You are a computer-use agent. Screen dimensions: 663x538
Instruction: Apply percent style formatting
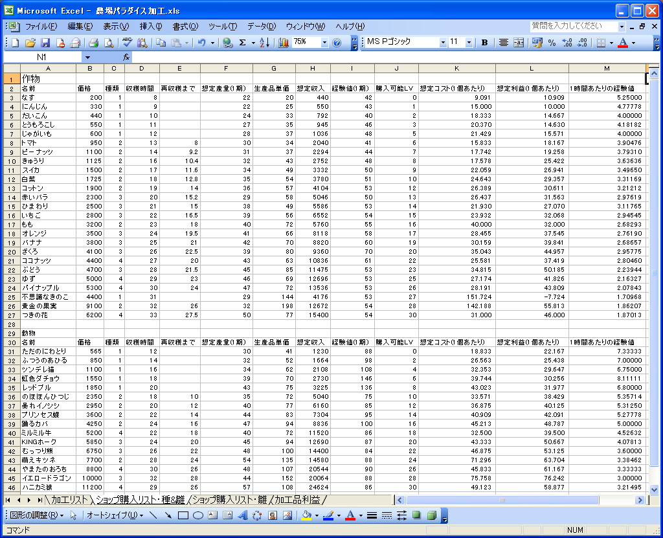click(x=552, y=42)
